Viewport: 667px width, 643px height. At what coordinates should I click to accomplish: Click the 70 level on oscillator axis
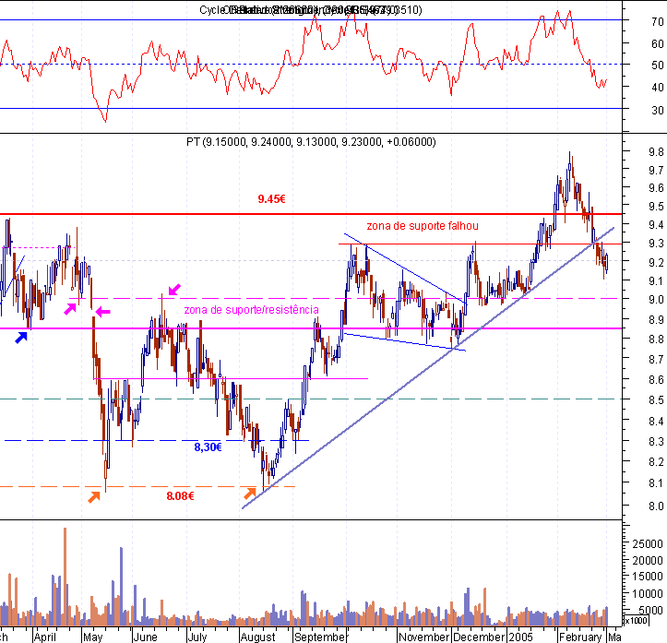[658, 21]
